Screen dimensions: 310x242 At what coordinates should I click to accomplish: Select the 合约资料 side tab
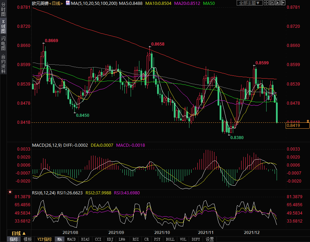[x=3, y=64]
